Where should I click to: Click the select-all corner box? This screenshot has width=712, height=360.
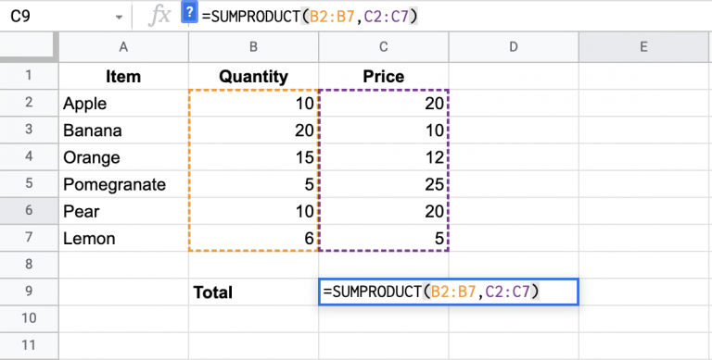29,47
